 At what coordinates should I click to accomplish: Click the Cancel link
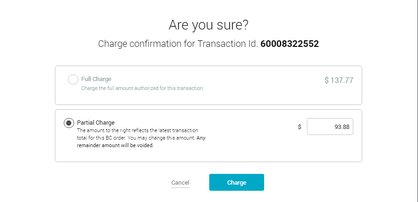pyautogui.click(x=180, y=183)
